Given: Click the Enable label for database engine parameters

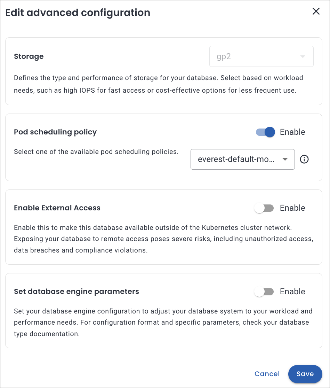Looking at the screenshot, I should tap(292, 292).
